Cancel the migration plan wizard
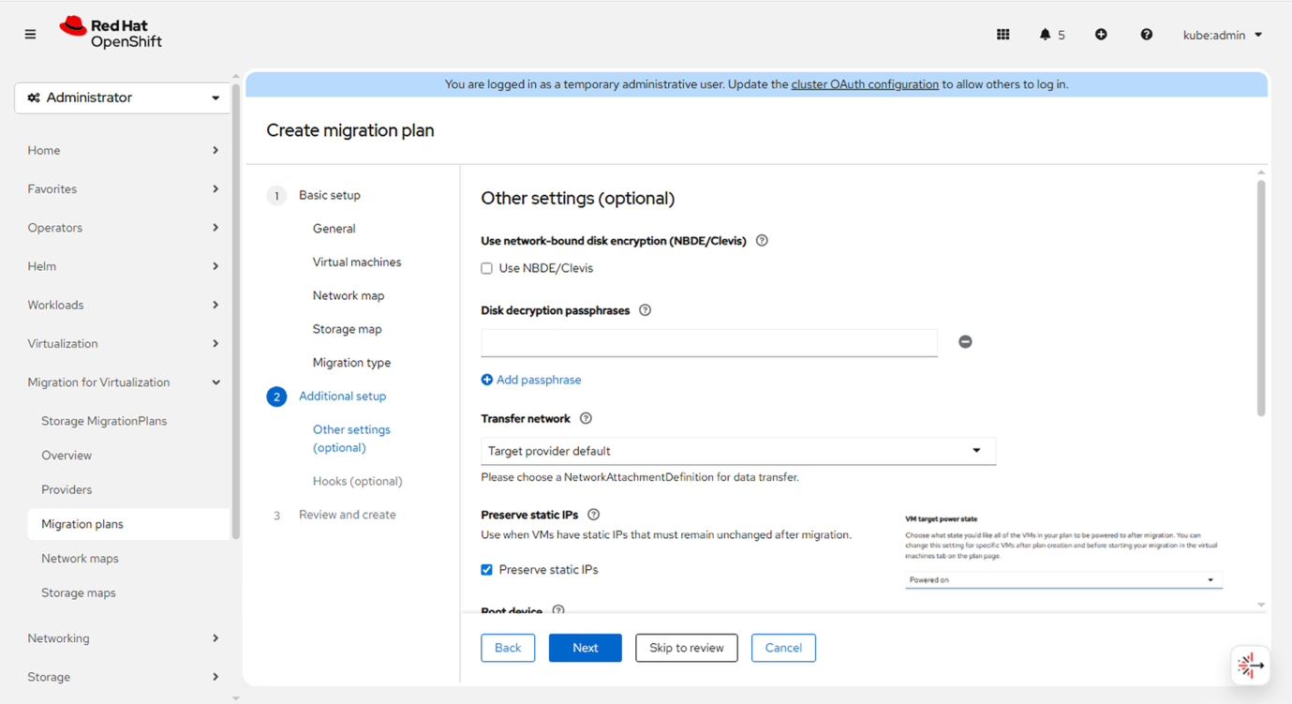The image size is (1292, 704). [783, 648]
